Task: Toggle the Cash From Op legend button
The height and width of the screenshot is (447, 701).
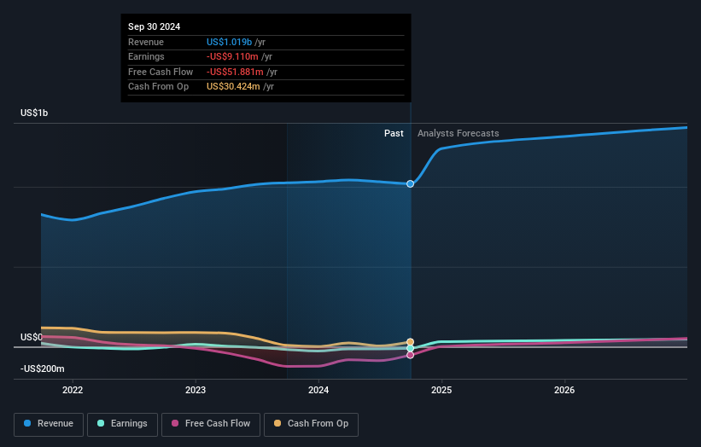Action: 311,424
